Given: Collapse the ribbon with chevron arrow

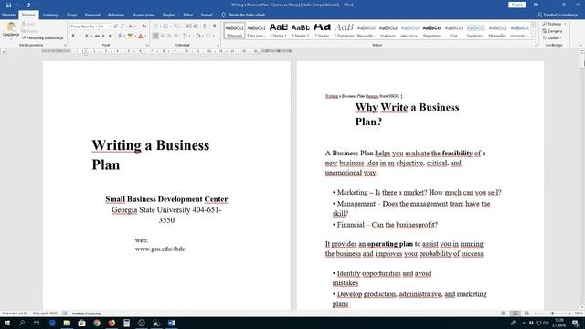Looking at the screenshot, I should [x=580, y=45].
